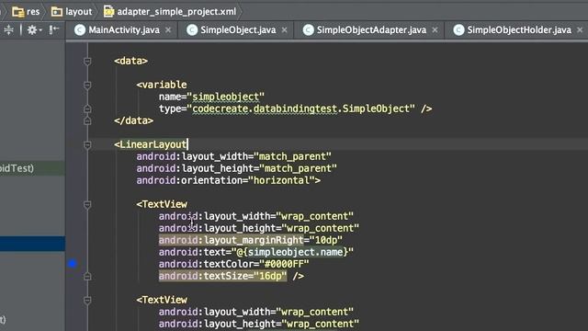Open the layout folder breadcrumb
This screenshot has width=588, height=331.
[x=72, y=12]
